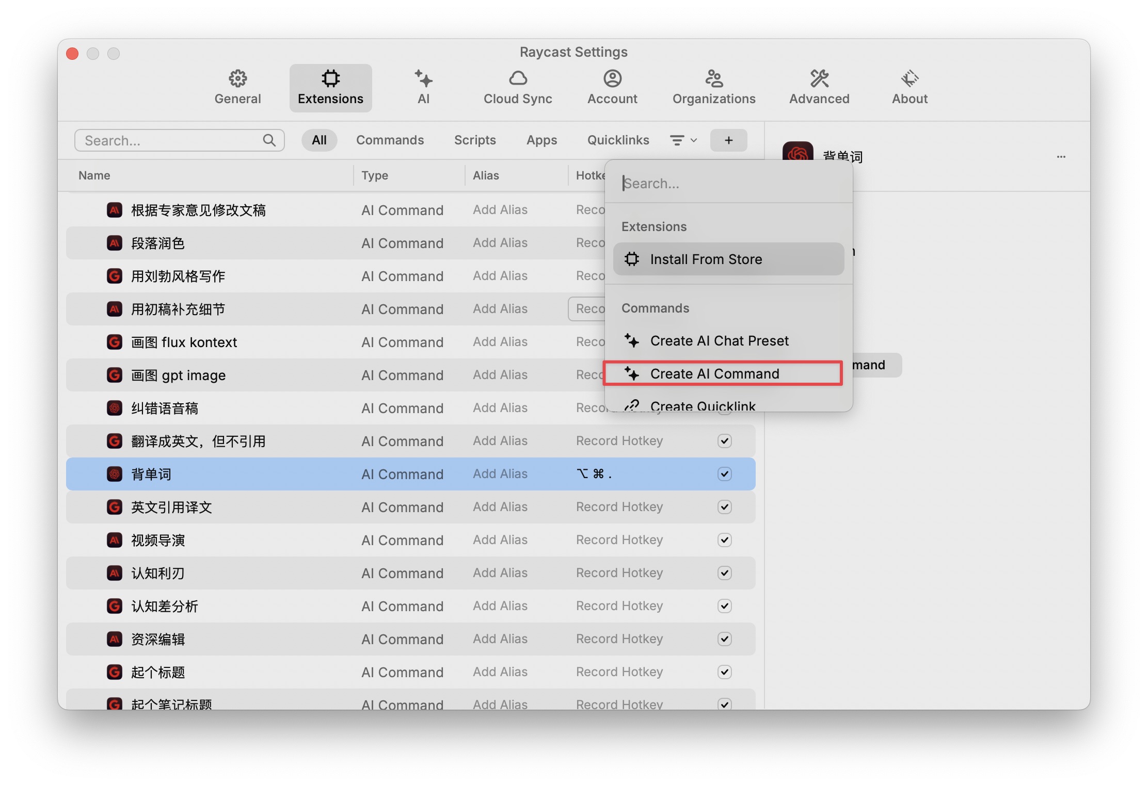Filter list by Quicklinks

[x=618, y=140]
